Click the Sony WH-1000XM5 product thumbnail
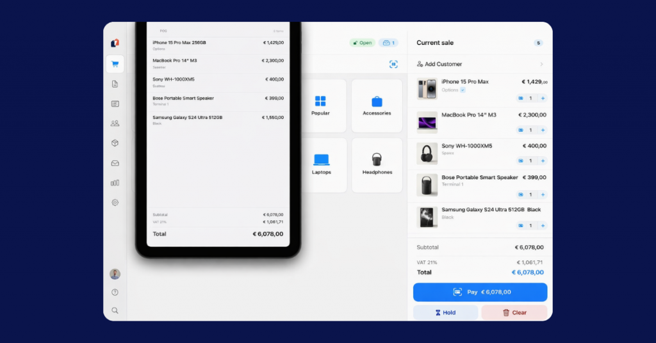656x343 pixels. [x=427, y=154]
